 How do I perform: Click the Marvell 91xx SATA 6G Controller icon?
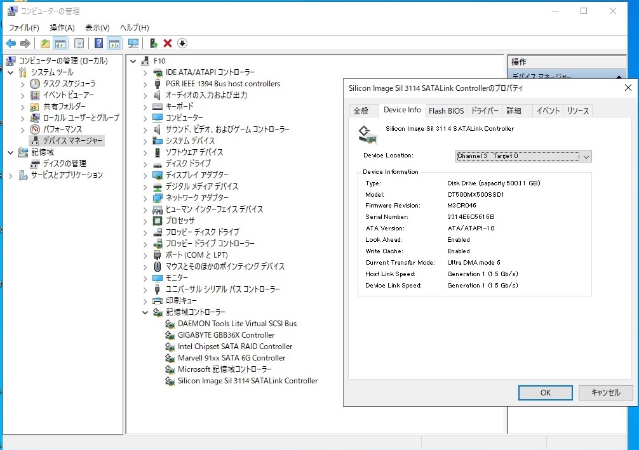click(x=170, y=358)
